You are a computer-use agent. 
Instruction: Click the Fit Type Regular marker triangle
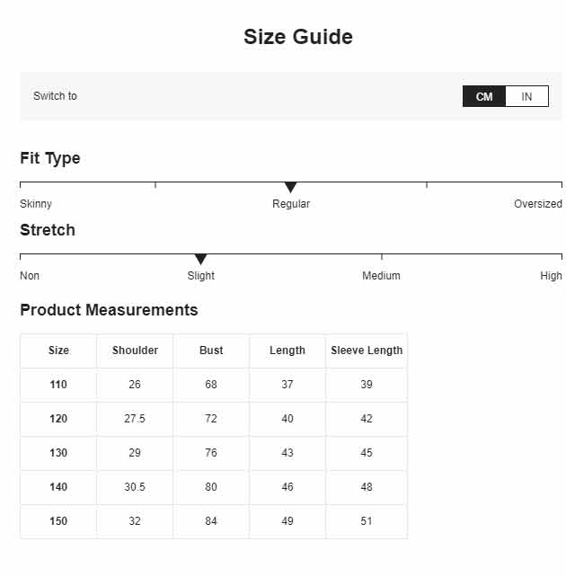(x=290, y=187)
